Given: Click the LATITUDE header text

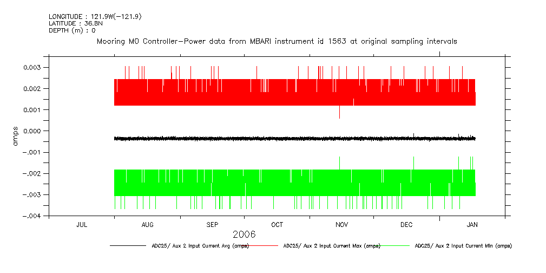Looking at the screenshot, I should point(75,24).
